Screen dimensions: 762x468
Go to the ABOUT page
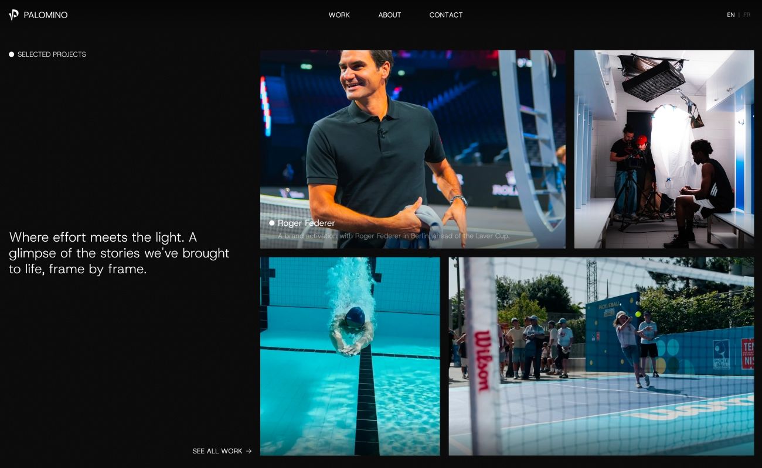point(390,15)
